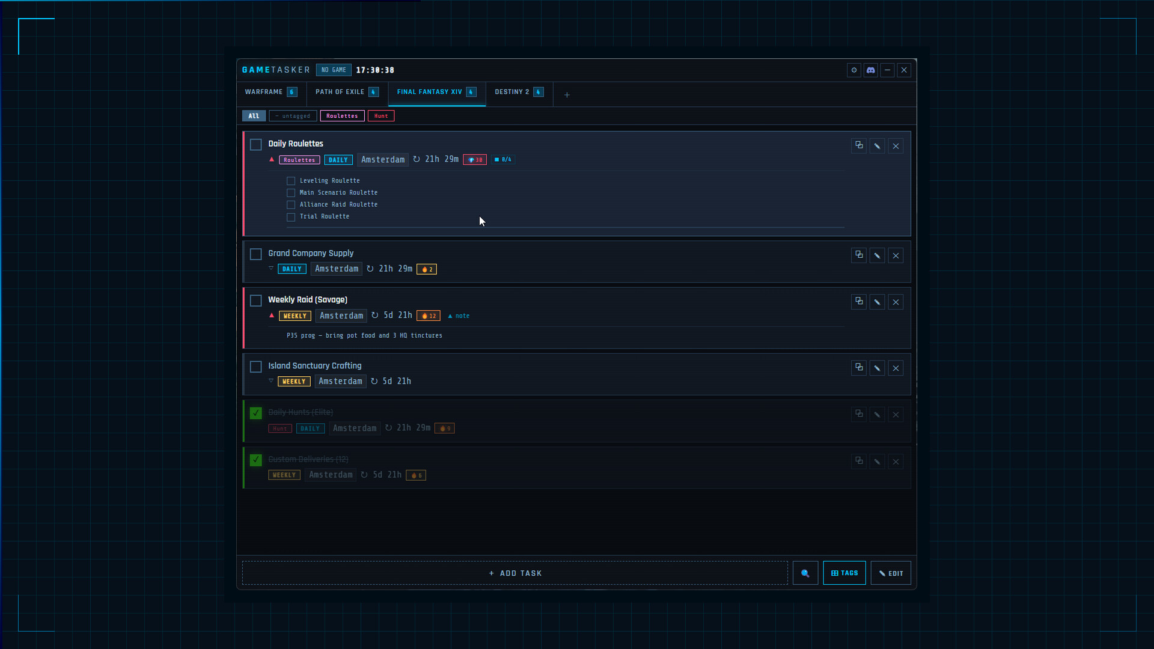1154x649 pixels.
Task: Add a new game tab with plus
Action: (567, 95)
